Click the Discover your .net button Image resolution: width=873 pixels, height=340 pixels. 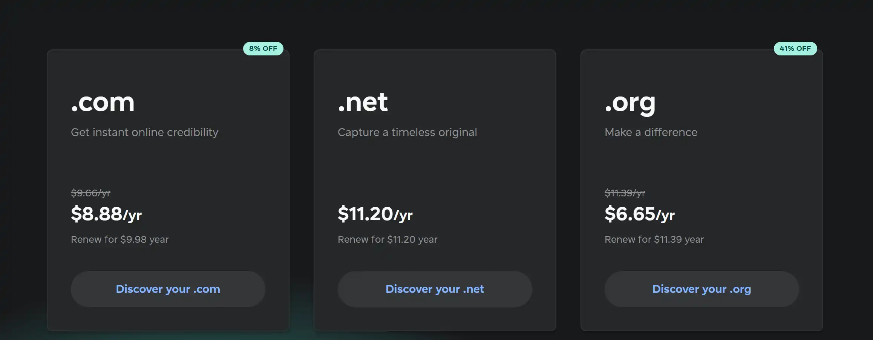click(435, 289)
